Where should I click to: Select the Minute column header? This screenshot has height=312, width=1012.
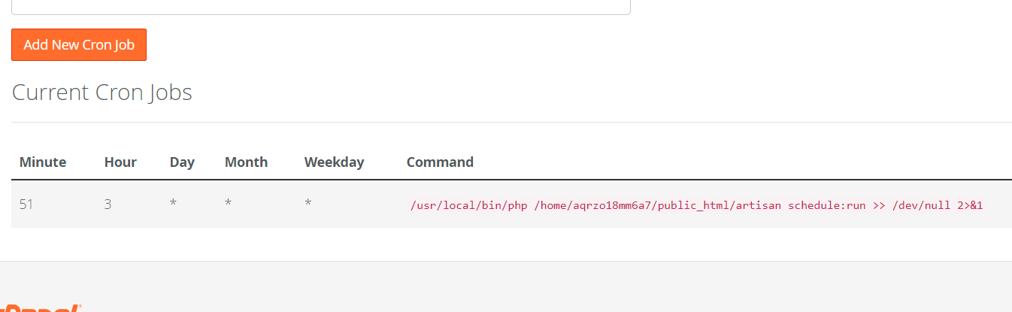(x=43, y=162)
